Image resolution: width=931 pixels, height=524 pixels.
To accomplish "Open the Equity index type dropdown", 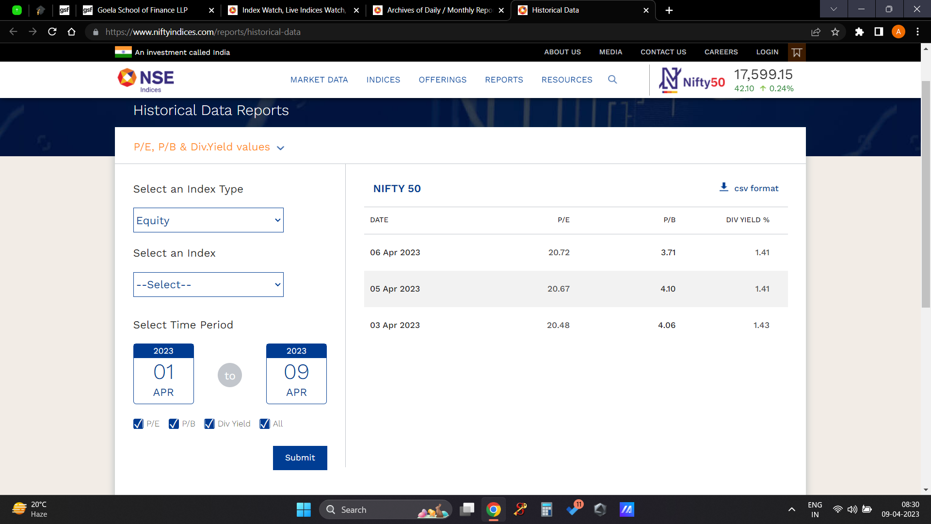I will point(208,220).
